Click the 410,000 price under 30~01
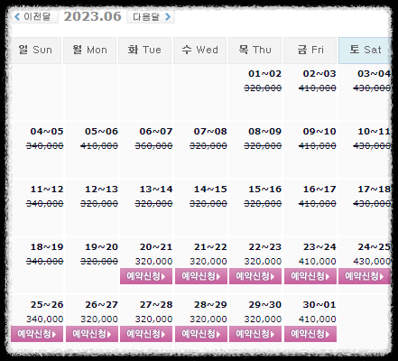This screenshot has width=398, height=361. pos(318,319)
